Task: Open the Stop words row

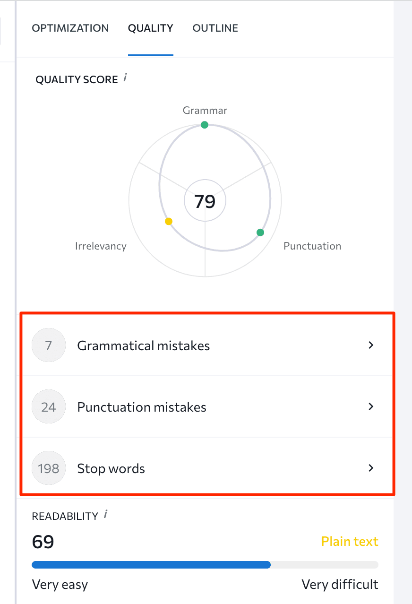Action: click(x=207, y=468)
